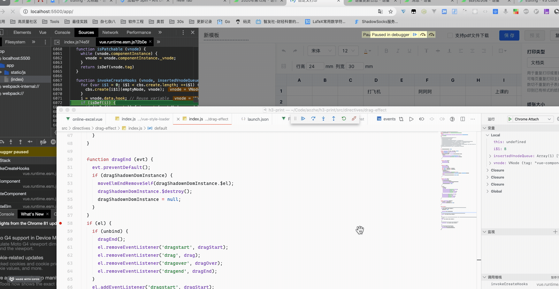Open the DevTools Performance tab

point(139,33)
